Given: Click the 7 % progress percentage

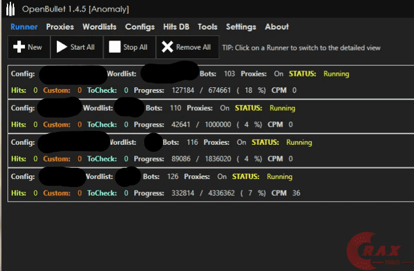Looking at the screenshot, I should [x=253, y=193].
